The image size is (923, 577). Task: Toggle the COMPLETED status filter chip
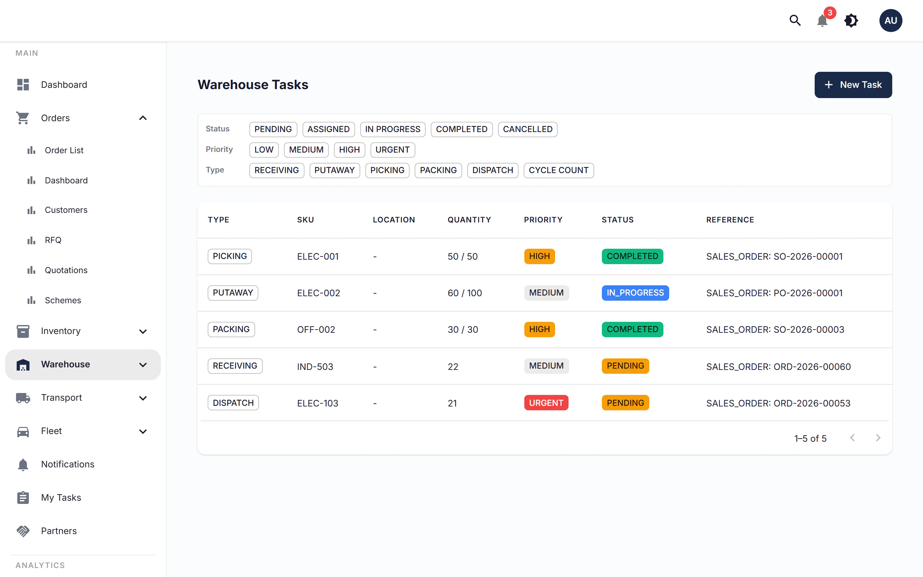[x=462, y=130]
